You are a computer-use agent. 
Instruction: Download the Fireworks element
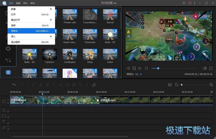tap(96, 31)
